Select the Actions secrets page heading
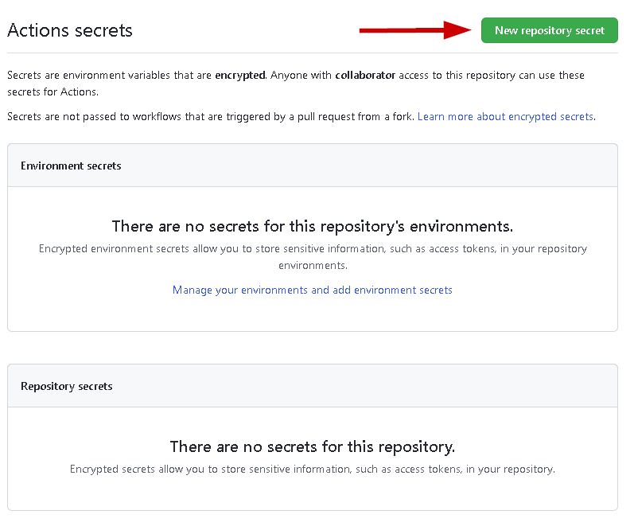The width and height of the screenshot is (634, 530). pyautogui.click(x=70, y=30)
